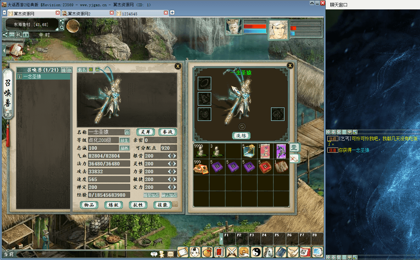Select the red box item in inventory
Image resolution: width=420 pixels, height=260 pixels.
[x=265, y=167]
